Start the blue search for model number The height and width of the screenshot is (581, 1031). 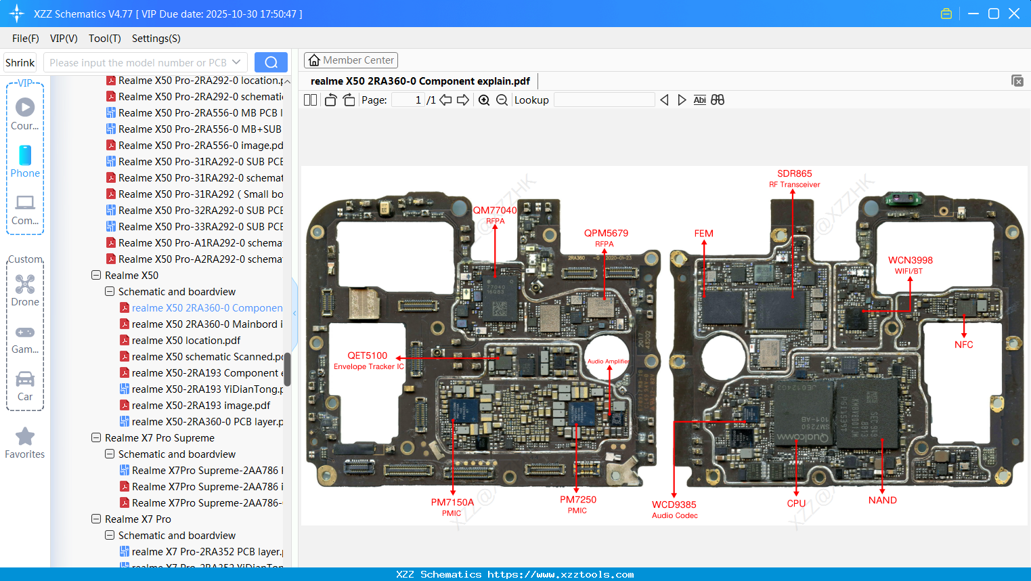(x=271, y=62)
